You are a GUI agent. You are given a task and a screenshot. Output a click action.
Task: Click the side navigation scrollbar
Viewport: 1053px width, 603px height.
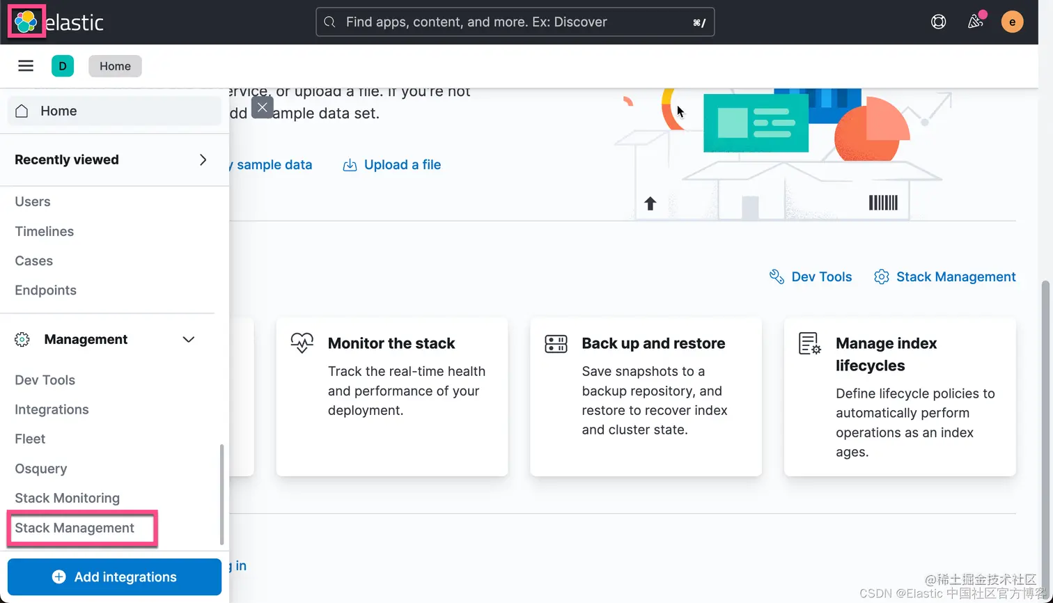(222, 494)
